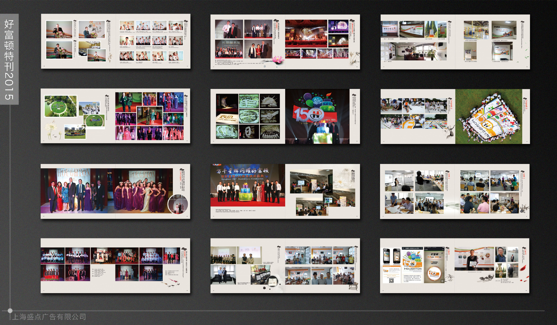Click the 好富顿特刊2015 vertical title label

(9, 59)
